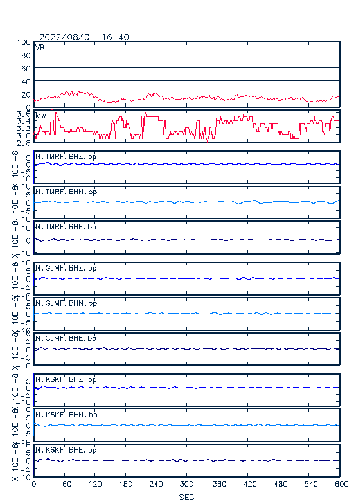Select the N.KSKF.BHZ.bp trace label

(66, 379)
